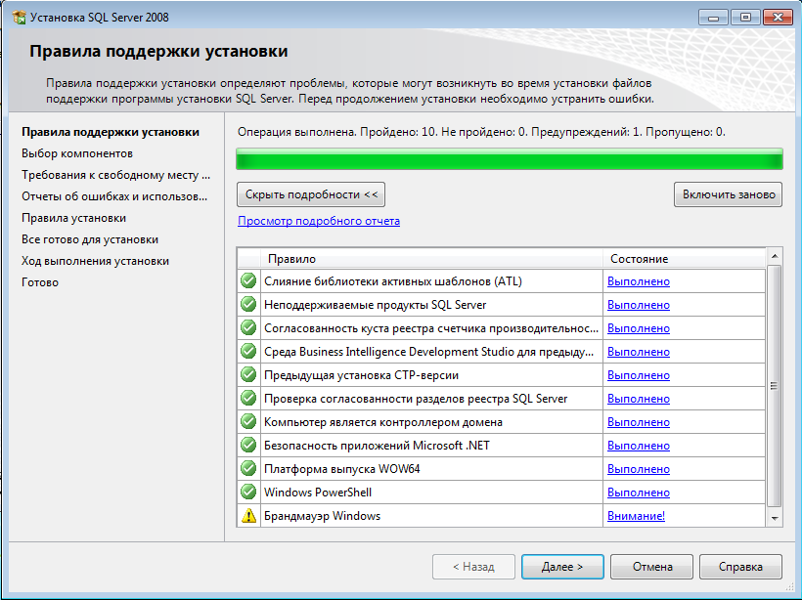Image resolution: width=802 pixels, height=600 pixels.
Task: Click rule text Windows PowerShell
Action: [x=318, y=493]
